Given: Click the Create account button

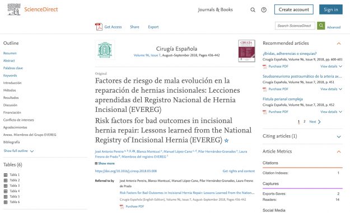Looking at the screenshot, I should (294, 10).
